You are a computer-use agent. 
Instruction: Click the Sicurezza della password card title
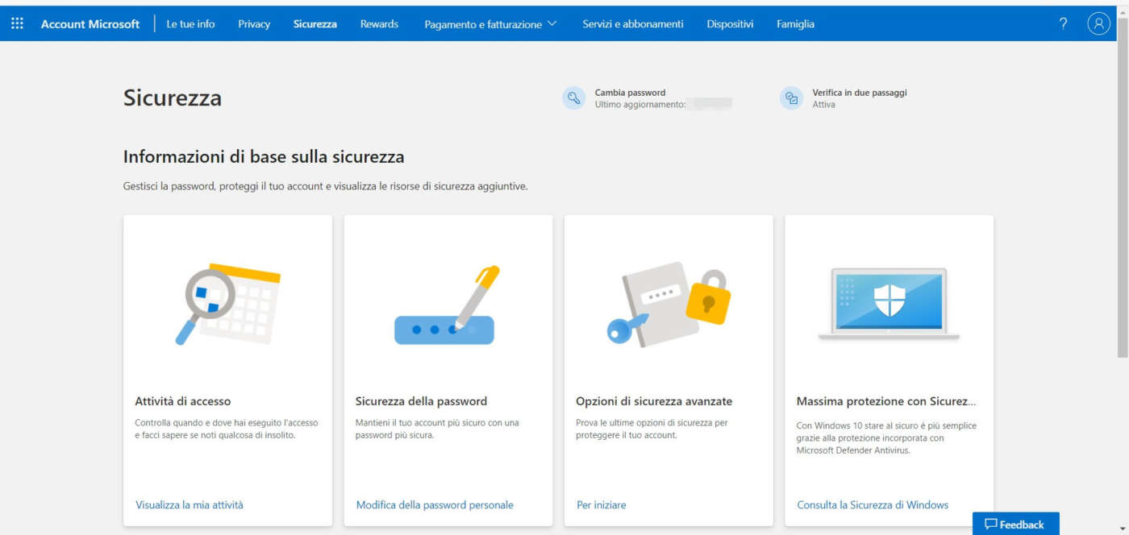pos(421,401)
